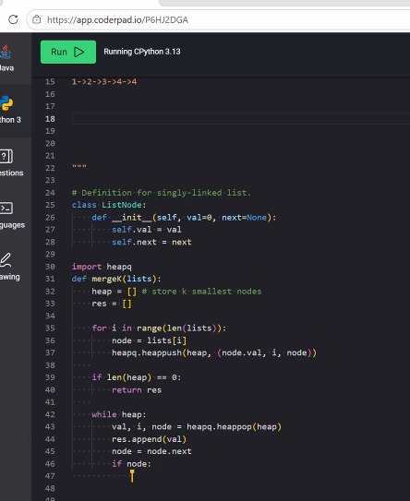Click 'if len(heap) == 0:' line
Screen dimensions: 410x501
137,377
